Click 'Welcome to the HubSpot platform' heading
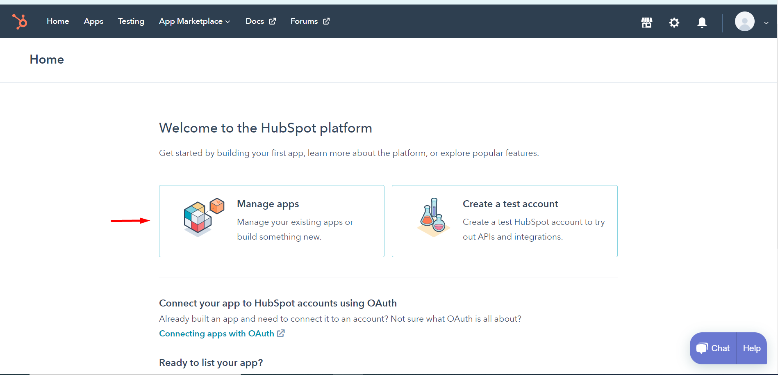The height and width of the screenshot is (375, 778). 266,128
